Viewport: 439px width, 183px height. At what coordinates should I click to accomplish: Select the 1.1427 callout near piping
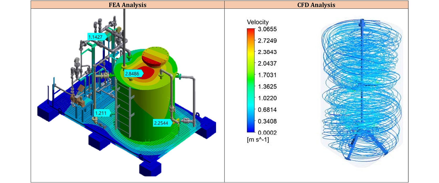95,37
